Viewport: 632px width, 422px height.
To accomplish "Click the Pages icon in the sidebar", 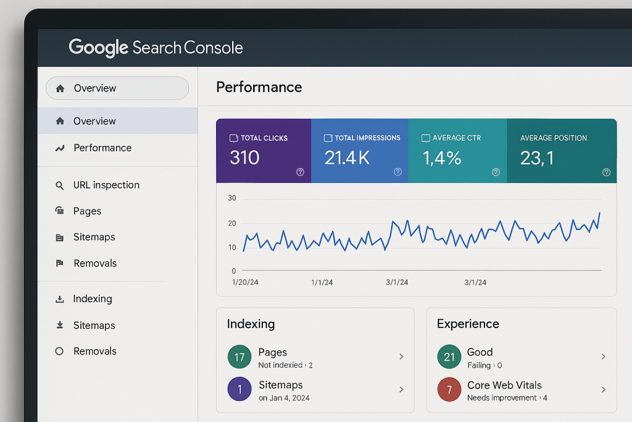I will click(60, 211).
